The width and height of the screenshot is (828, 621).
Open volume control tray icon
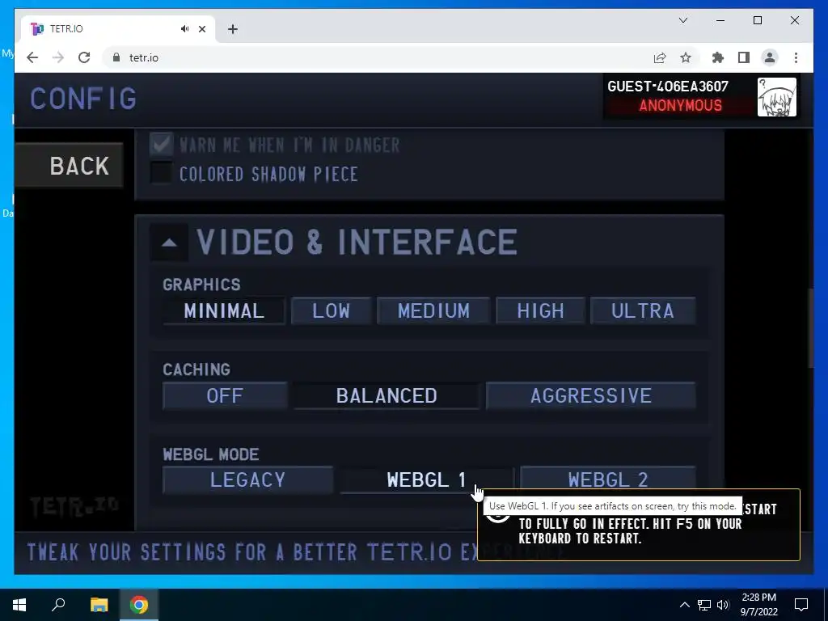(x=723, y=605)
